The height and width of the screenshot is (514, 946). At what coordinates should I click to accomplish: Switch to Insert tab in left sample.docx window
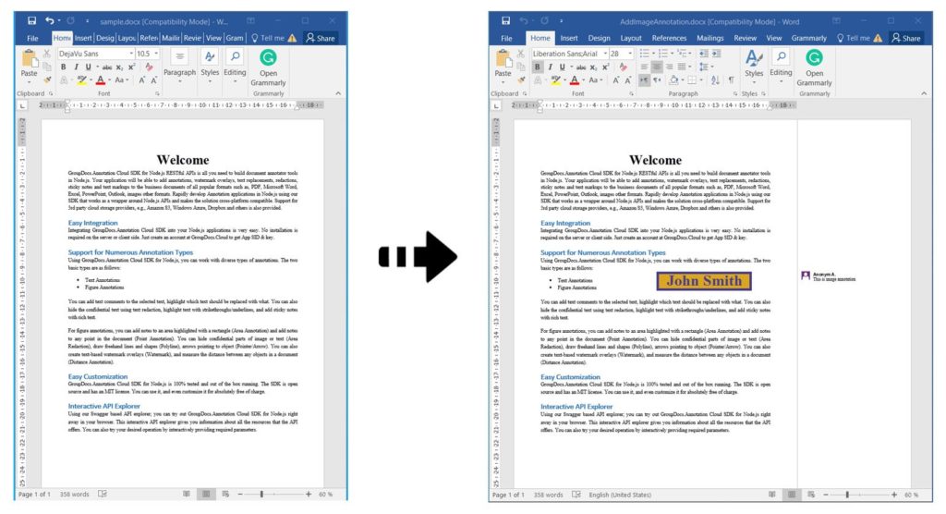[83, 38]
